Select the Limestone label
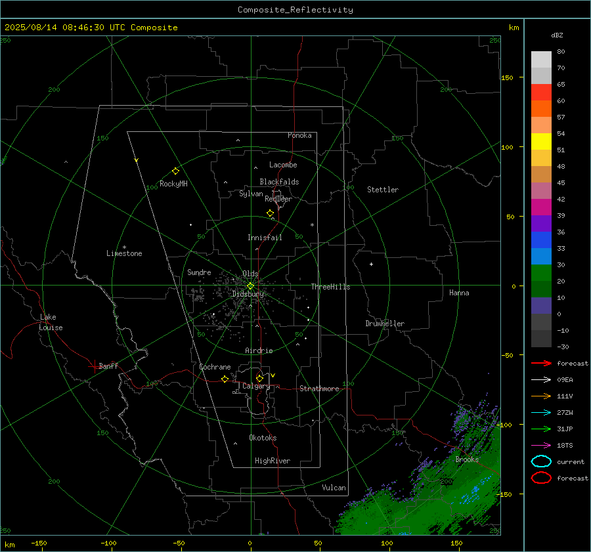Image resolution: width=591 pixels, height=552 pixels. (x=124, y=253)
